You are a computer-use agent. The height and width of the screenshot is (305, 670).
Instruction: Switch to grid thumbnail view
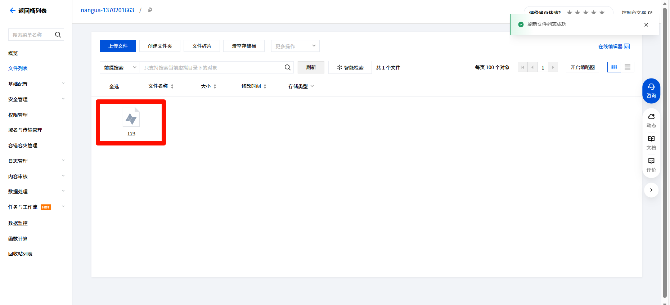(x=614, y=67)
